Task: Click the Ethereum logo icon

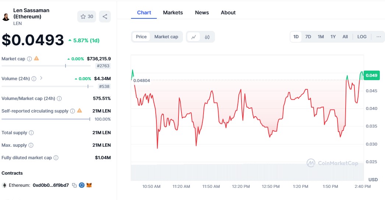Action: [x=4, y=185]
